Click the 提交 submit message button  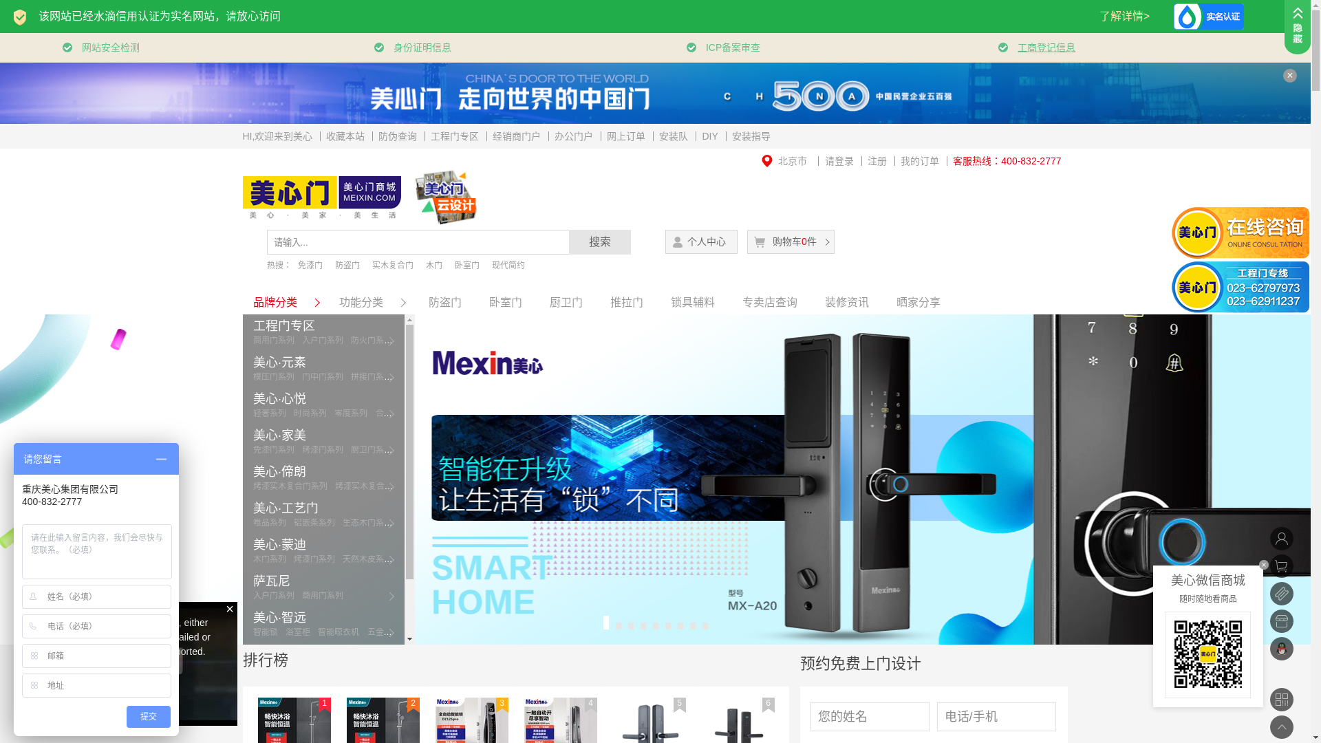[x=149, y=717]
